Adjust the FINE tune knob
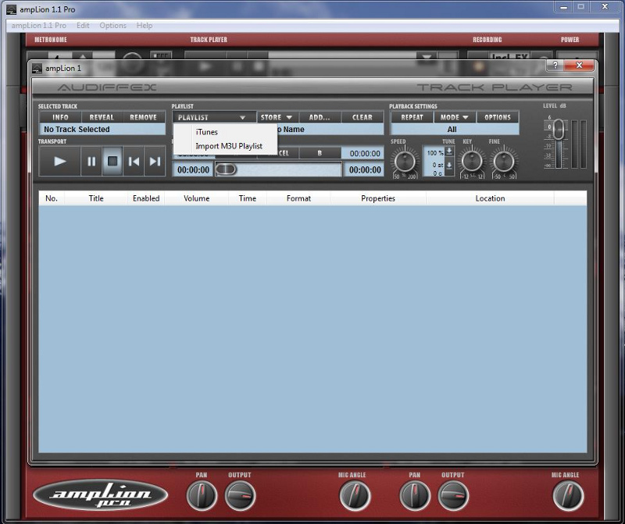 (x=504, y=162)
